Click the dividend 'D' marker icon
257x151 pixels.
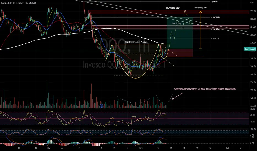pos(101,106)
